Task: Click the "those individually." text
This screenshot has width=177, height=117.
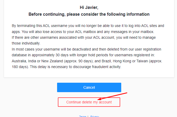Action: [26, 43]
